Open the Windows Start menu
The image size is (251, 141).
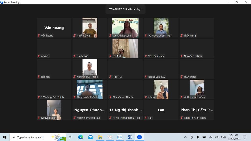click(5, 137)
